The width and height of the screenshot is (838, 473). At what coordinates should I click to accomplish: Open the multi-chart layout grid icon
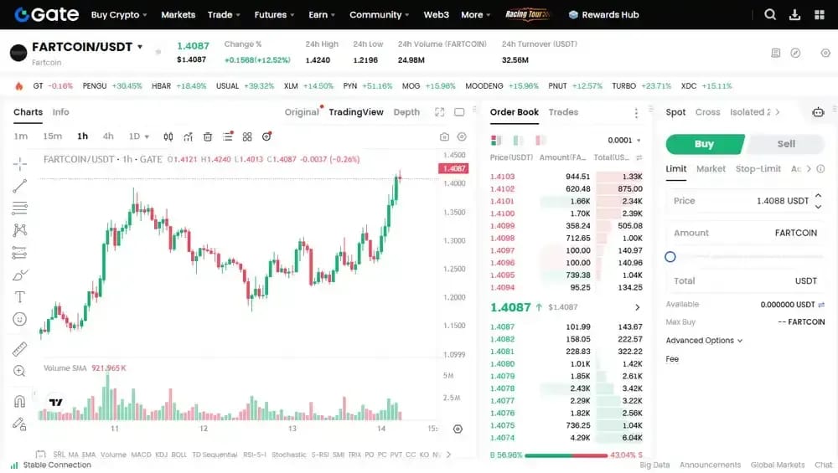pos(247,136)
